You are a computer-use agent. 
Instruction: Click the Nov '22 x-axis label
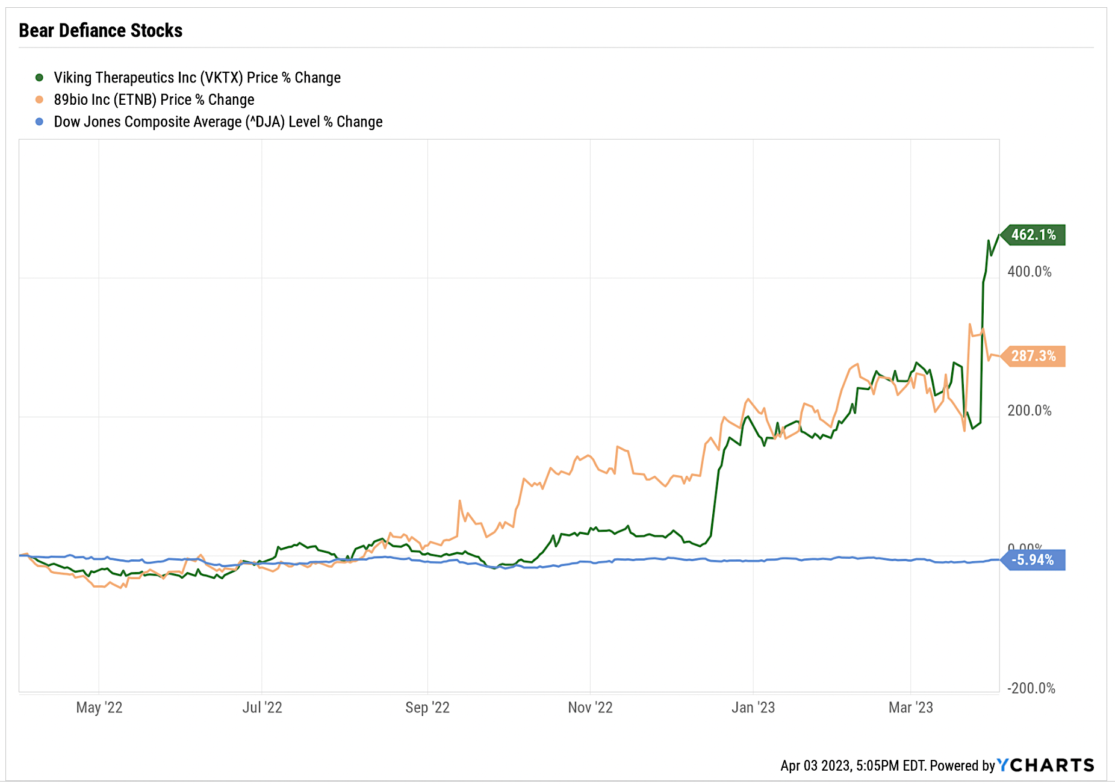click(590, 708)
